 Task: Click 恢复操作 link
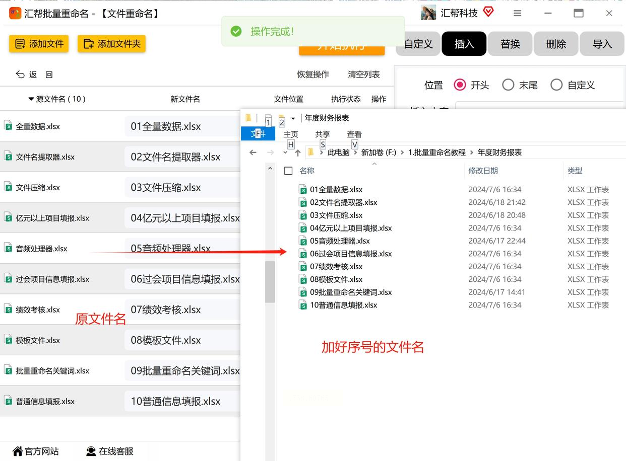coord(313,74)
